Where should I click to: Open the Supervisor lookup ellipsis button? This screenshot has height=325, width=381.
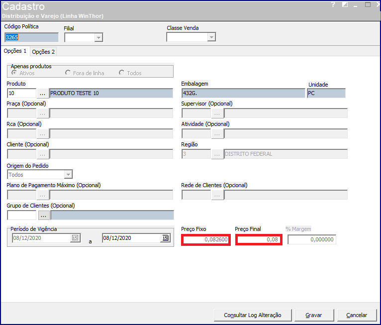tap(217, 113)
